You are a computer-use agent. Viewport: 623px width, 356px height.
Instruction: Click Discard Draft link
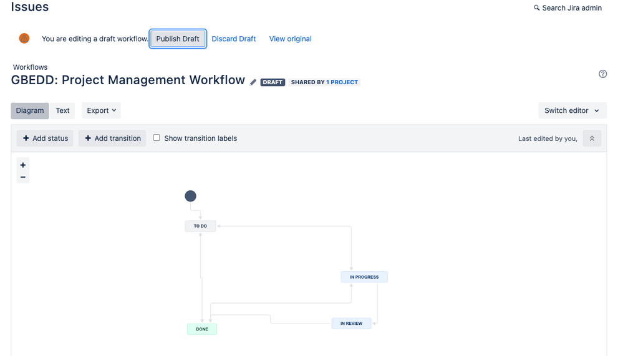click(234, 39)
